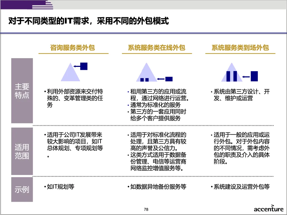Click the purple striped header graphic
The height and width of the screenshot is (215, 287).
coord(27,5)
